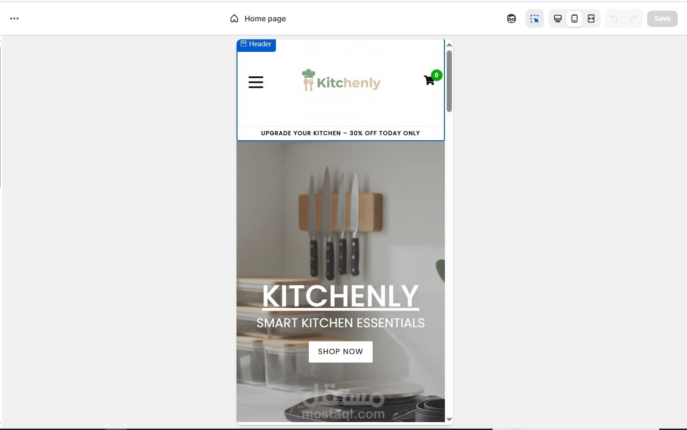Select the Header section label

256,44
